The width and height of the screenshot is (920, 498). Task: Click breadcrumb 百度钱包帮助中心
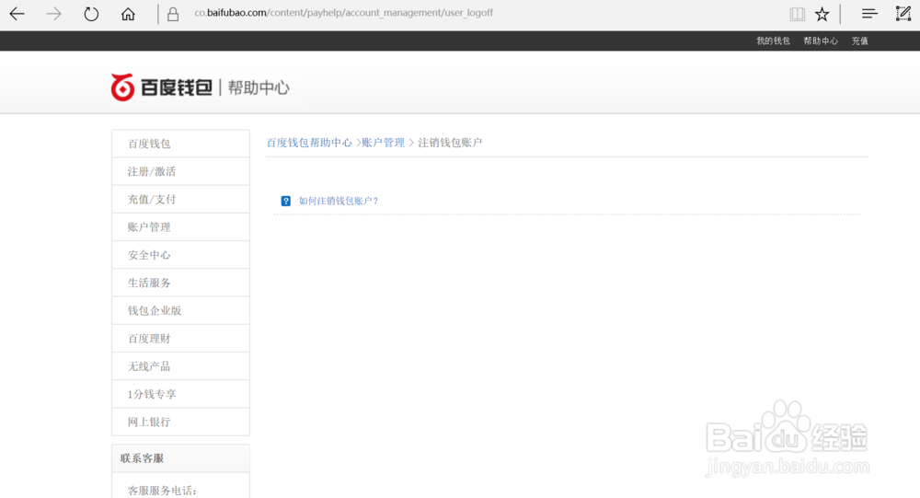coord(309,143)
